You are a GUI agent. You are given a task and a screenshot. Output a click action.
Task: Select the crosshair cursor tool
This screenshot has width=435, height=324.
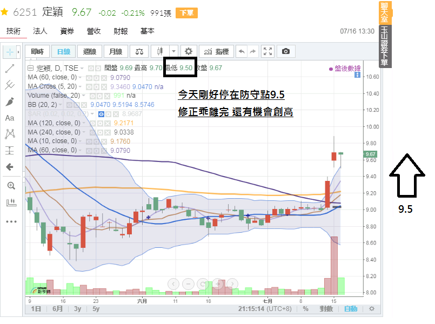[x=10, y=52]
